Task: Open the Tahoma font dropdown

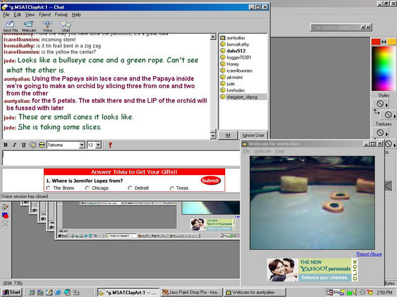Action: pyautogui.click(x=82, y=145)
